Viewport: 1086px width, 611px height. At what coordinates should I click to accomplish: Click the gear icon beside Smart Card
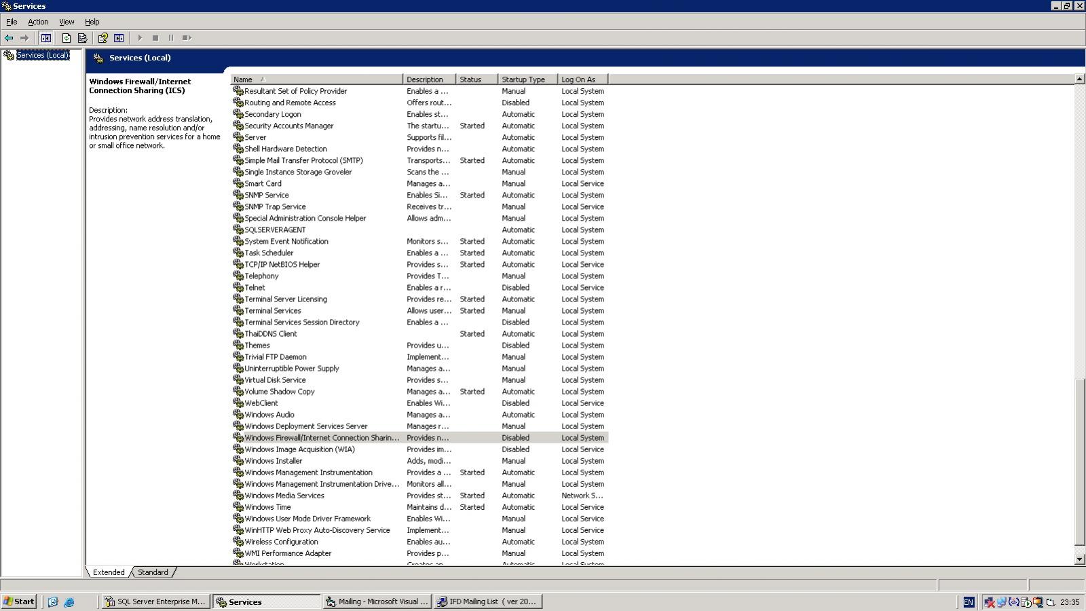(x=238, y=183)
